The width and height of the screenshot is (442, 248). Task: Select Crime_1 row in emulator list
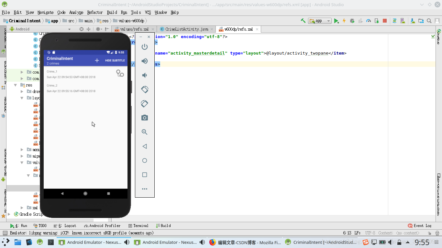85,74
